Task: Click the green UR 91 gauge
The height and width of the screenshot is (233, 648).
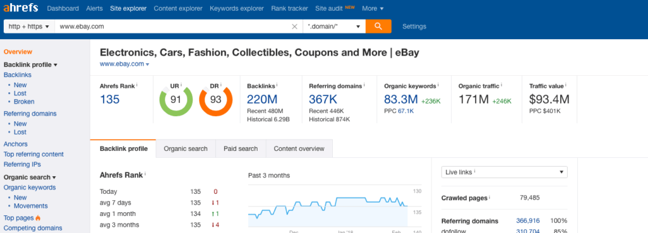Action: click(x=176, y=100)
